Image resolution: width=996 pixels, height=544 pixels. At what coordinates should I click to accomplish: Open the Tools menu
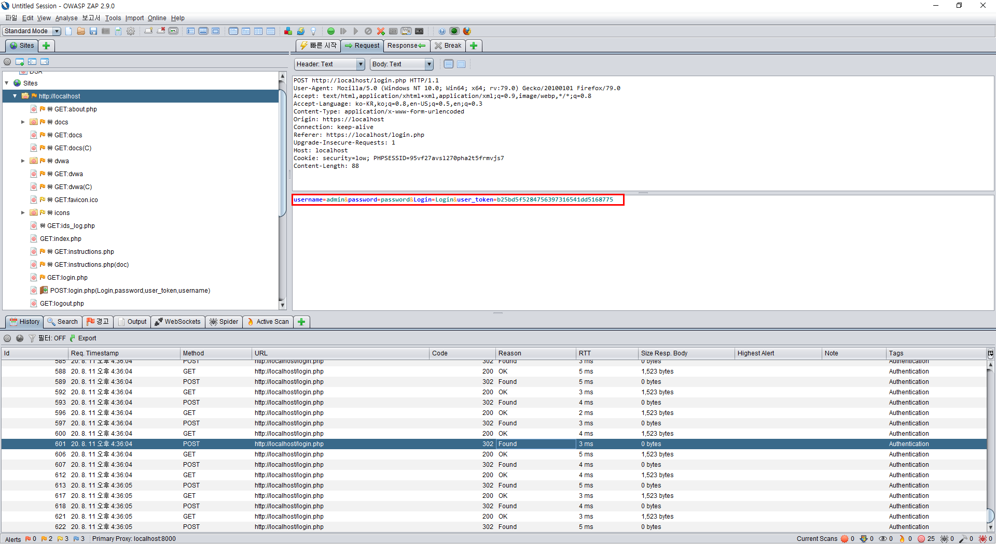(113, 18)
